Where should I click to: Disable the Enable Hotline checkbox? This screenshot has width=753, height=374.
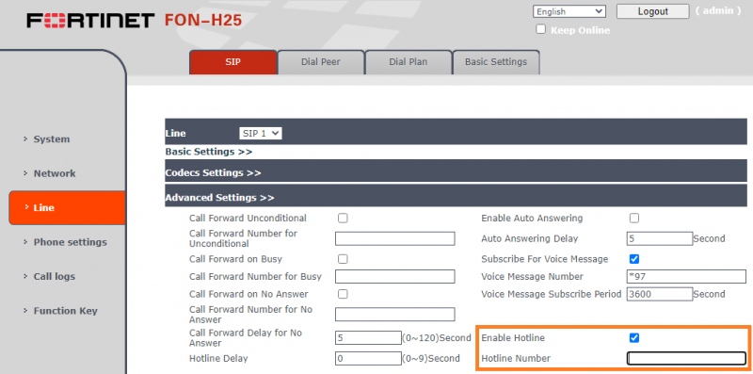click(634, 338)
